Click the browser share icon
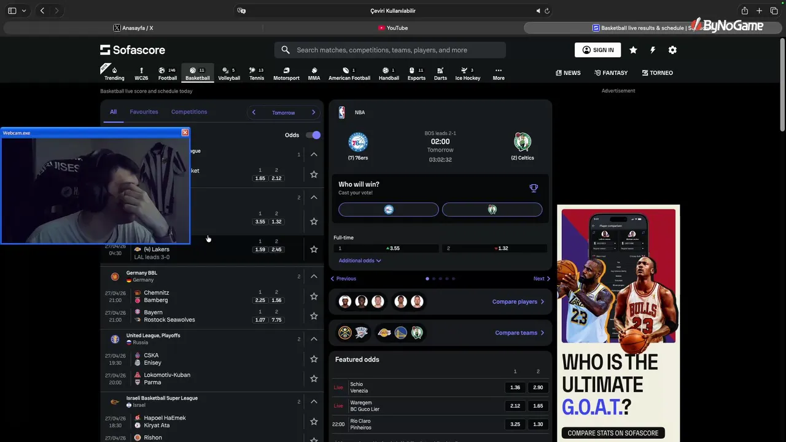This screenshot has width=786, height=442. [x=744, y=10]
